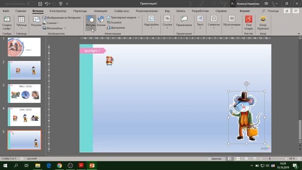Open the Файл menu

[6, 11]
